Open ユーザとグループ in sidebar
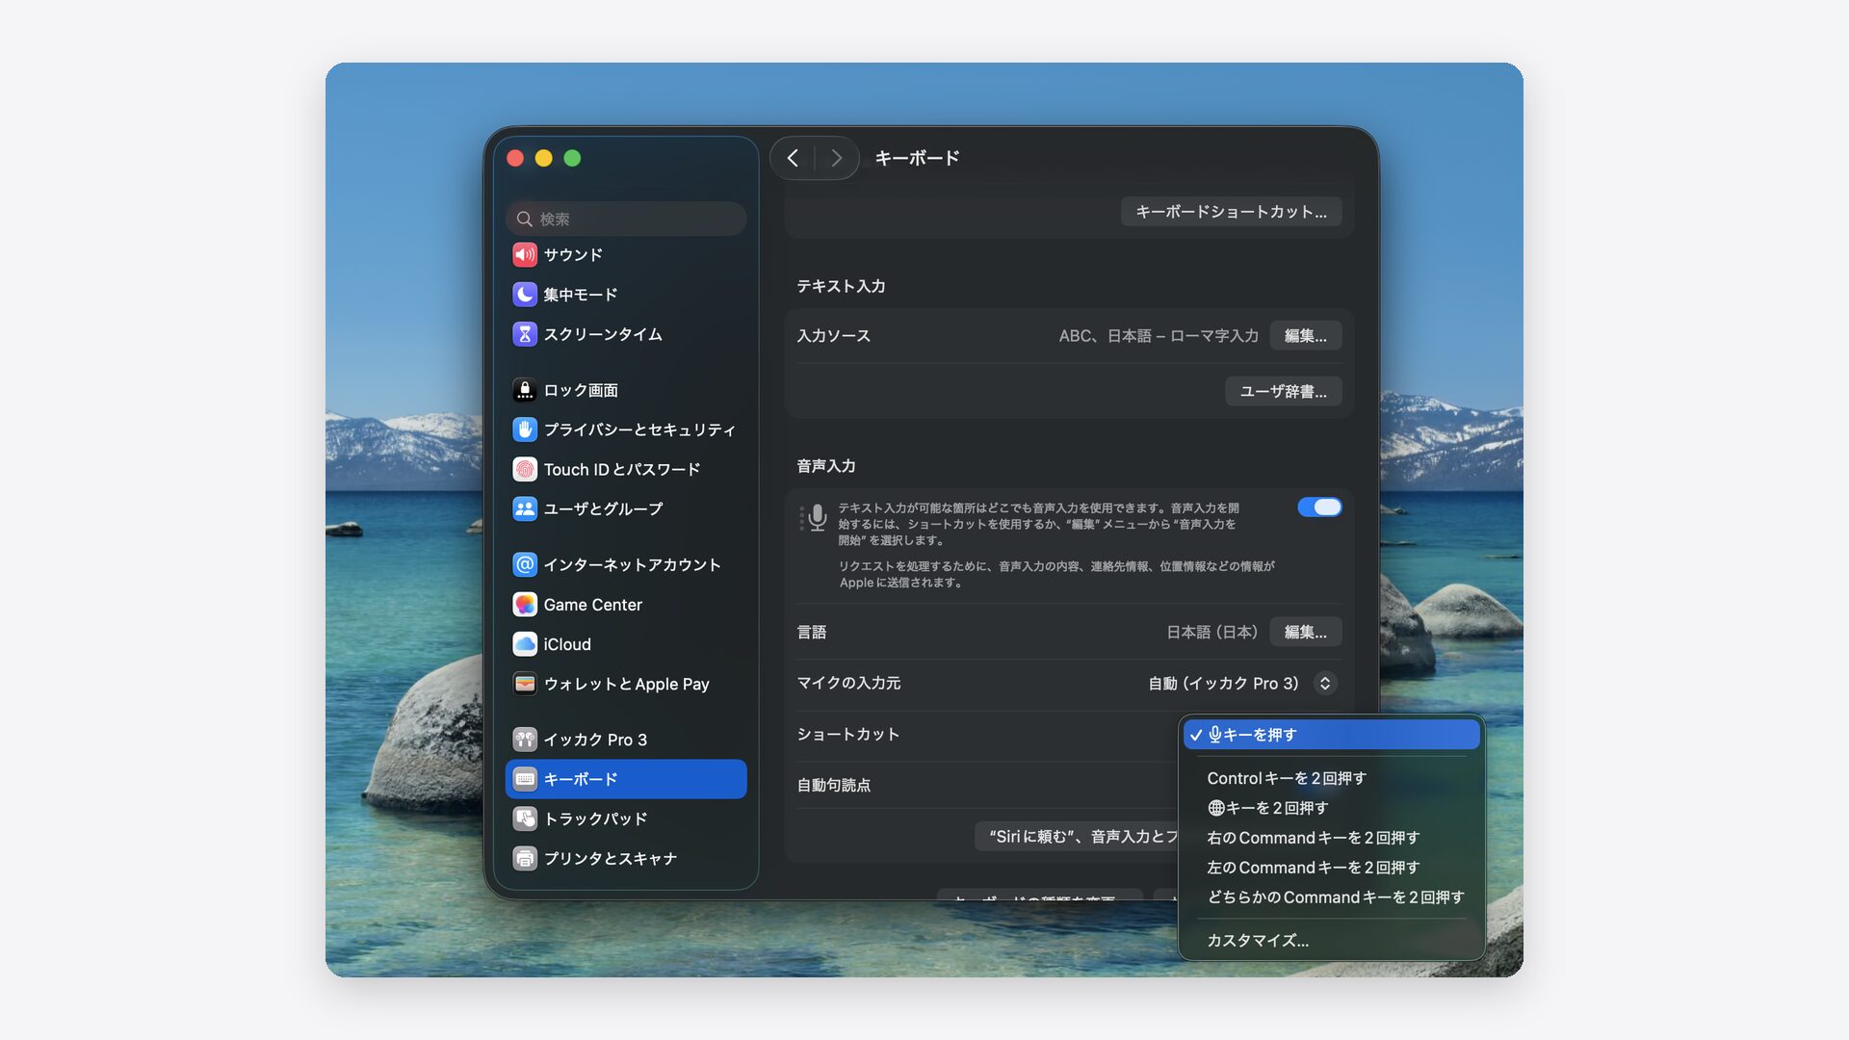Image resolution: width=1849 pixels, height=1040 pixels. click(x=626, y=508)
